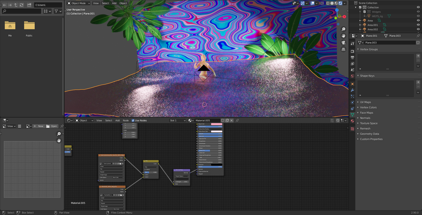Click the Open image button
422x215 pixels.
click(x=52, y=126)
